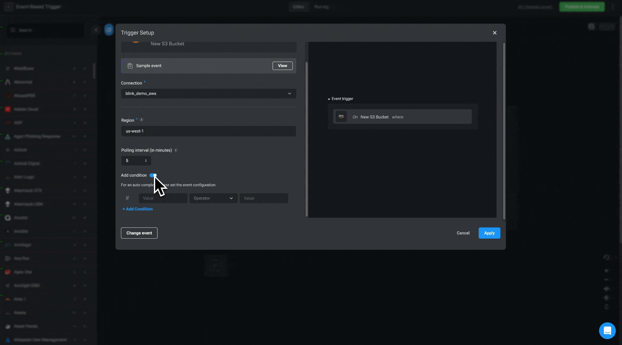Screen dimensions: 622x345
Task: Click View for the sample event
Action: 282,66
